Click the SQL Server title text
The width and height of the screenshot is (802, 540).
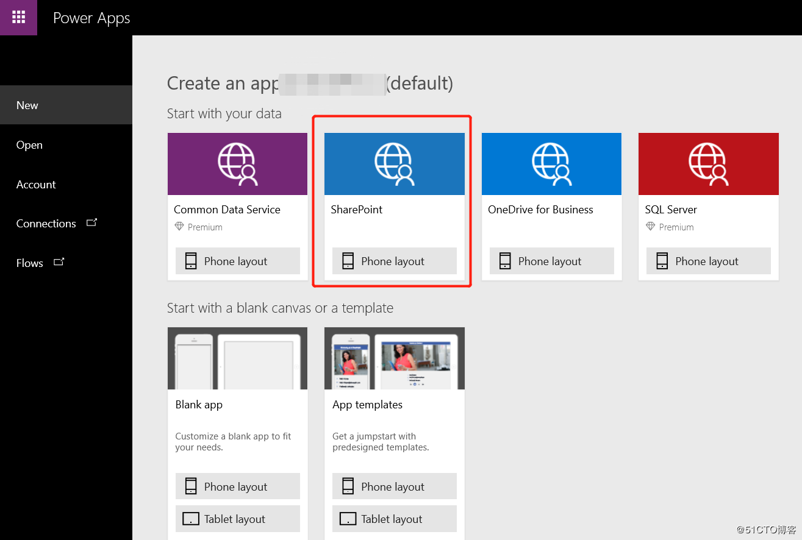pos(671,209)
